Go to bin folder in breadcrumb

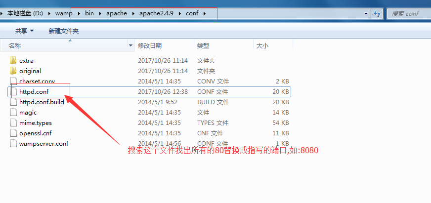click(89, 13)
